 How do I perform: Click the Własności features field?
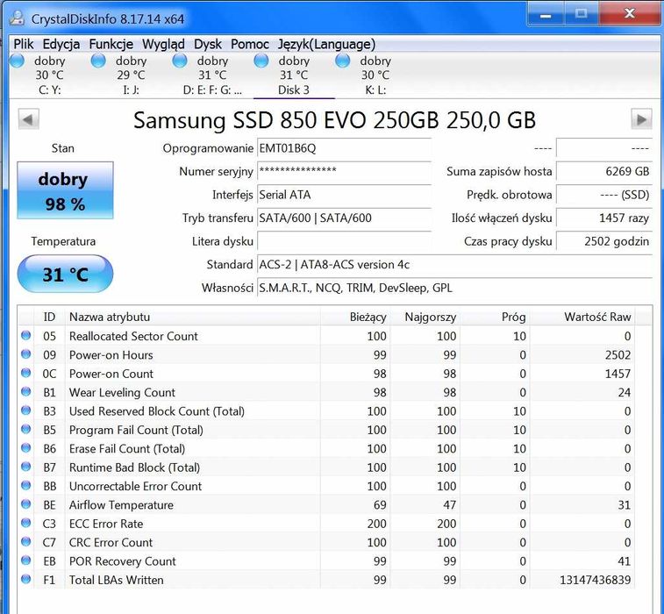[x=454, y=288]
